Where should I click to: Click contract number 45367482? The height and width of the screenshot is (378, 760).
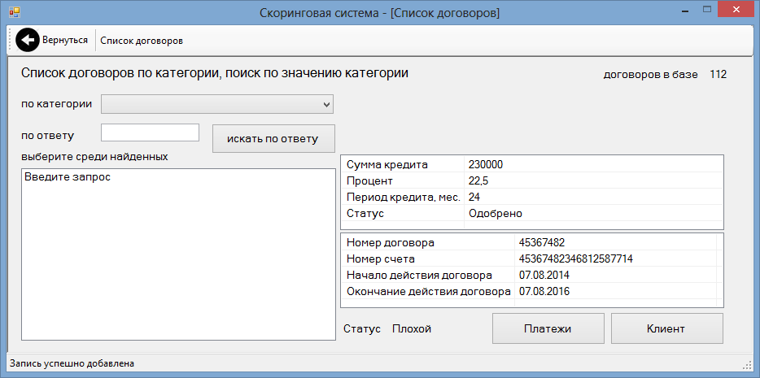point(541,242)
